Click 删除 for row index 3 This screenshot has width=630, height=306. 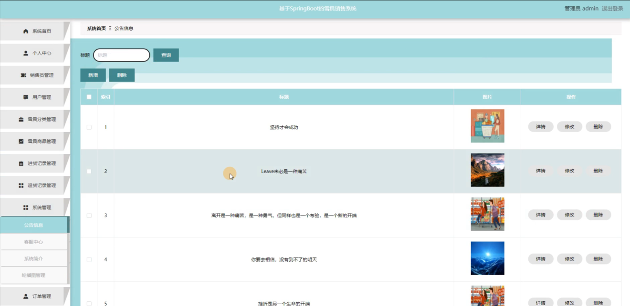(598, 215)
